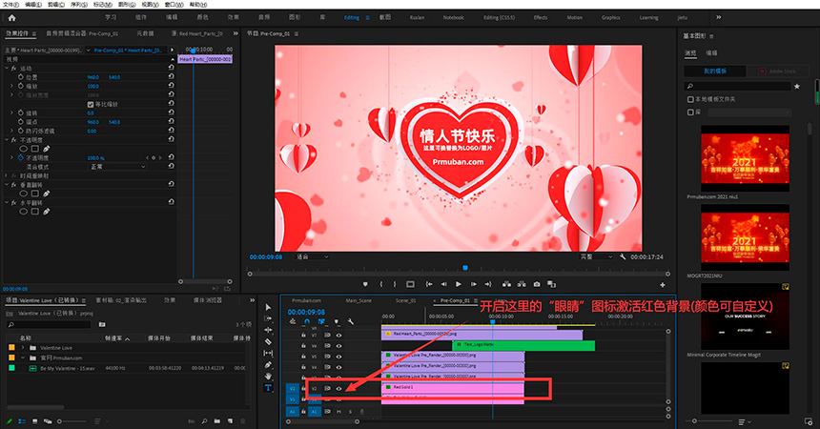The height and width of the screenshot is (429, 820).
Task: Toggle the V2 track eye visibility icon
Action: tap(338, 388)
